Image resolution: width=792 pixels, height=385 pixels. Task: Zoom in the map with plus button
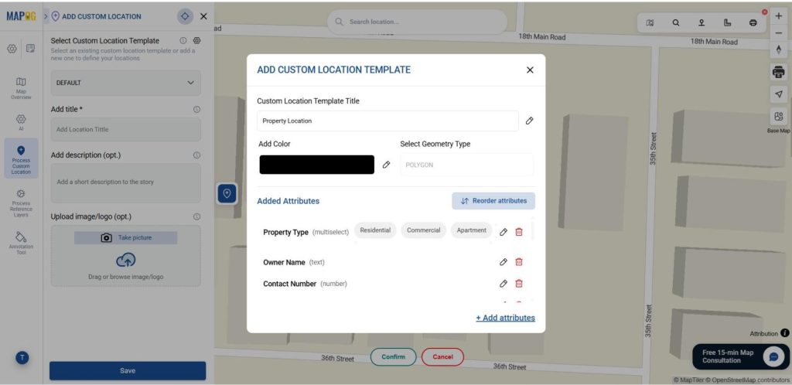(778, 16)
